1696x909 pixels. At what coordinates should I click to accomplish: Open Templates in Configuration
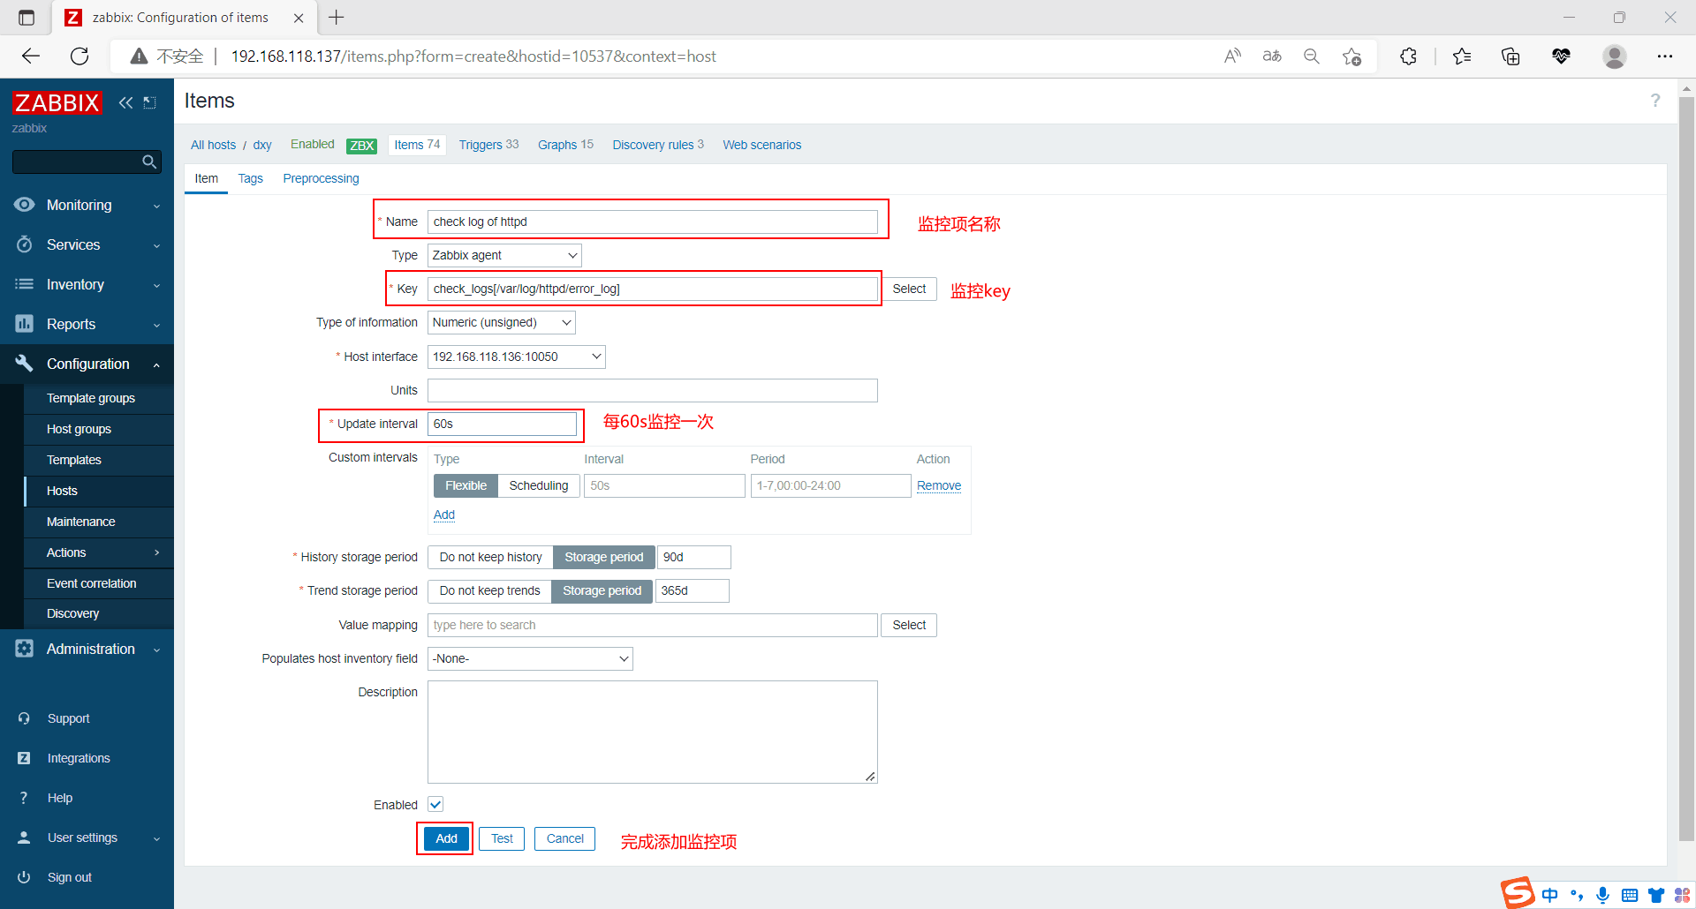[x=74, y=460]
